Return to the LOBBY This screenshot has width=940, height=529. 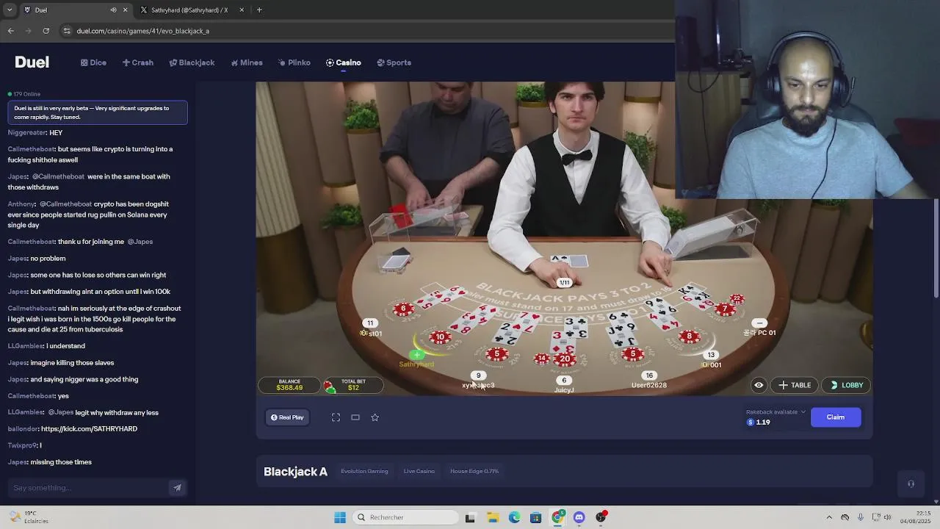(847, 385)
